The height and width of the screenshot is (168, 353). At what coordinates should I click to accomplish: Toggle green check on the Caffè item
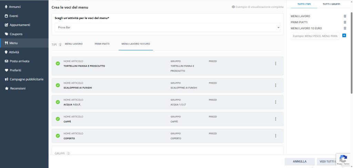58,119
